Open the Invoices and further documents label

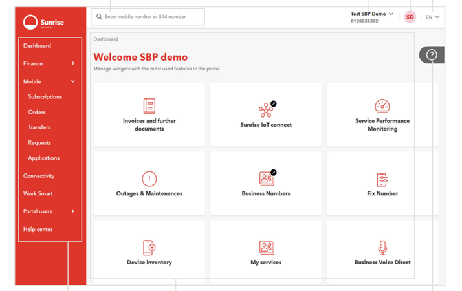(x=149, y=125)
